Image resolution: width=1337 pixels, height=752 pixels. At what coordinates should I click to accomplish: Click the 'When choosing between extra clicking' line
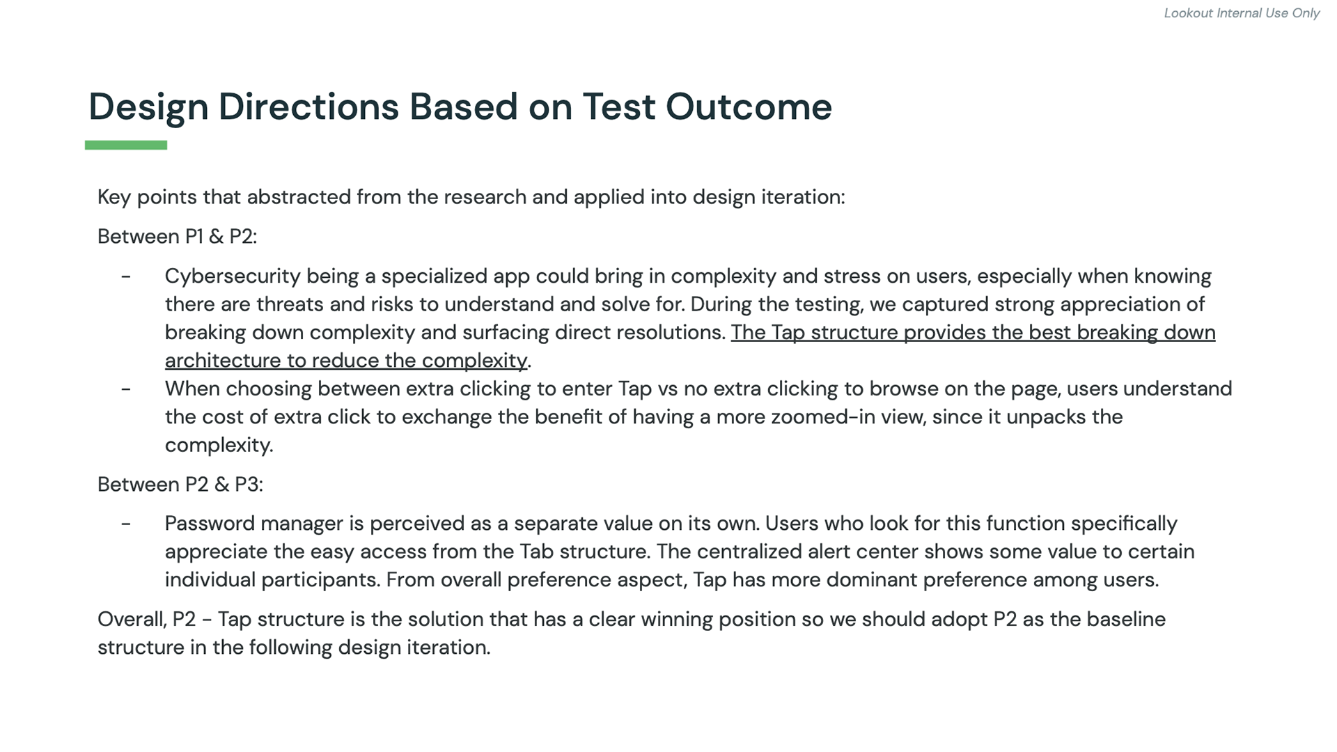coord(698,389)
